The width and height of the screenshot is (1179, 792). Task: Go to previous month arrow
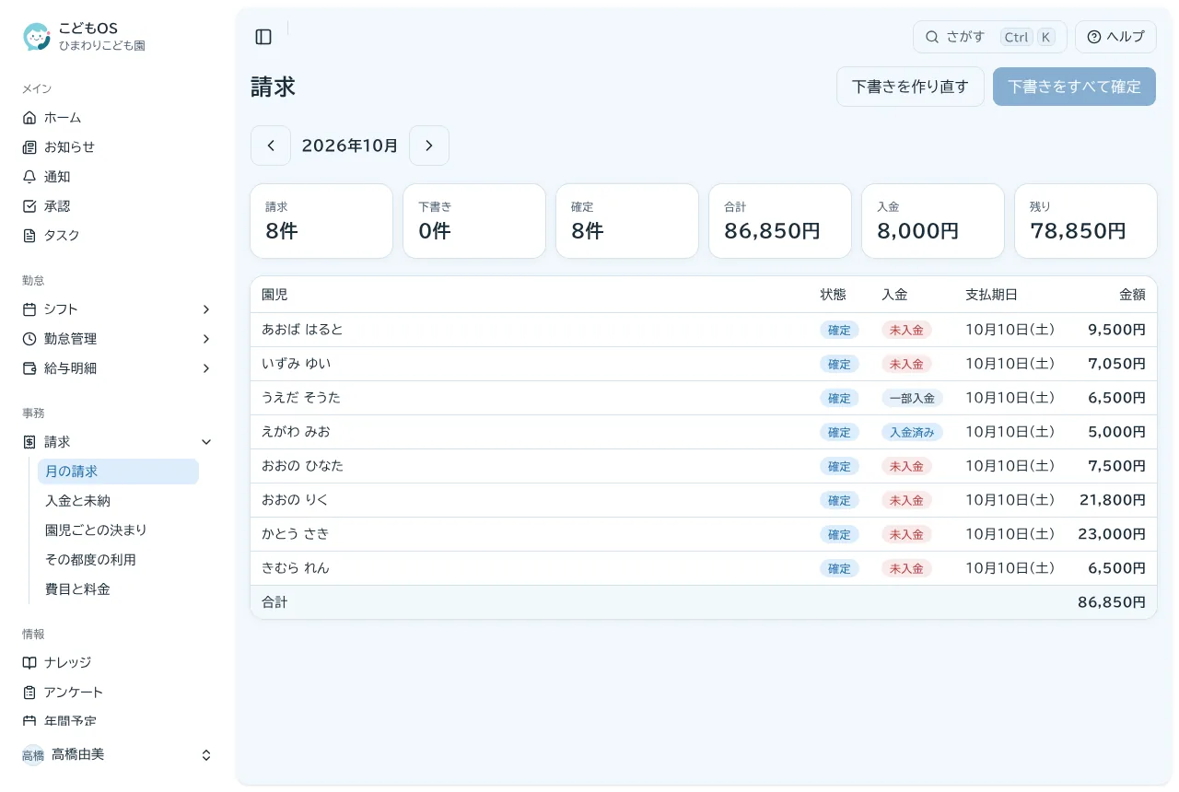271,146
